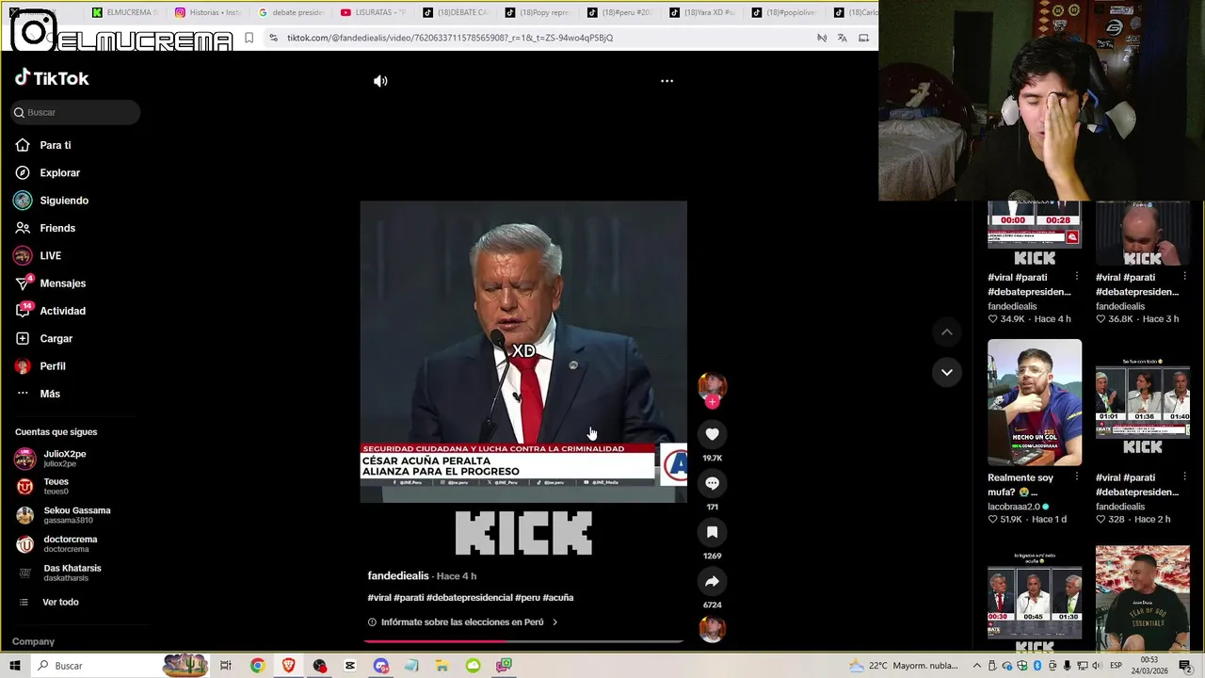
Task: Play the main César Acuña video
Action: click(523, 351)
